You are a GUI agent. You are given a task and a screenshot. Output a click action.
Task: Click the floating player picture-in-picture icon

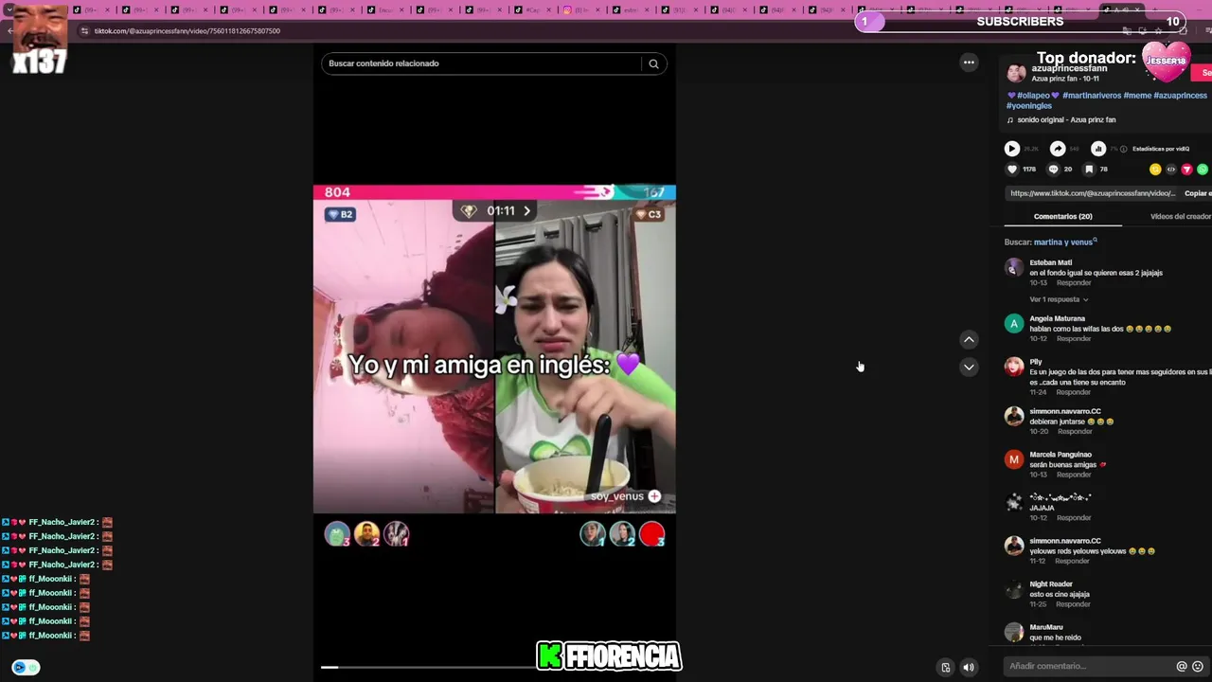point(946,668)
